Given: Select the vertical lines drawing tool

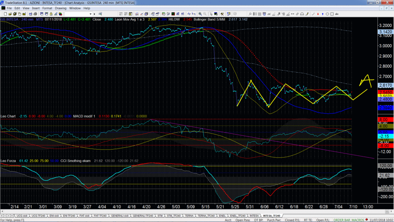Looking at the screenshot, I should pyautogui.click(x=255, y=14).
